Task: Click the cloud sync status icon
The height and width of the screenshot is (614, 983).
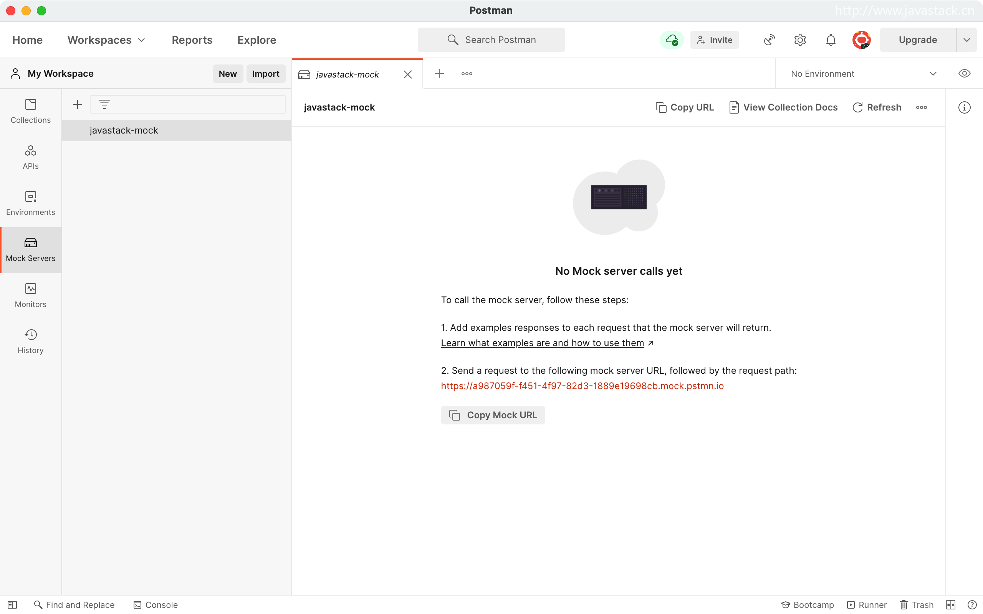Action: coord(672,40)
